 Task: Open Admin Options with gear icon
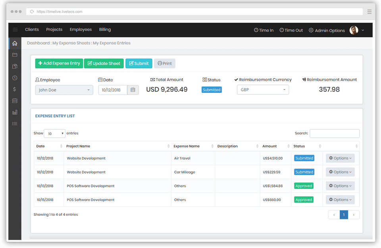tap(327, 31)
